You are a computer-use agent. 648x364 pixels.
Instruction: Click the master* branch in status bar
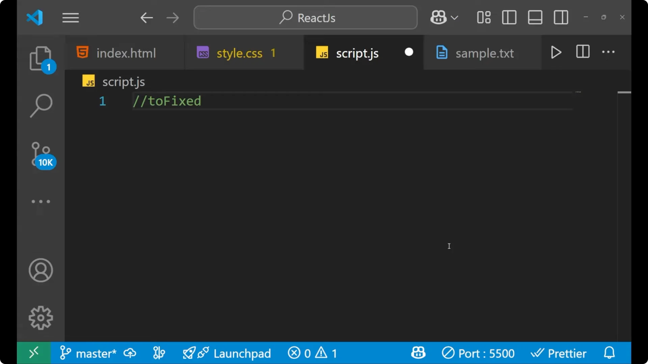(x=96, y=353)
